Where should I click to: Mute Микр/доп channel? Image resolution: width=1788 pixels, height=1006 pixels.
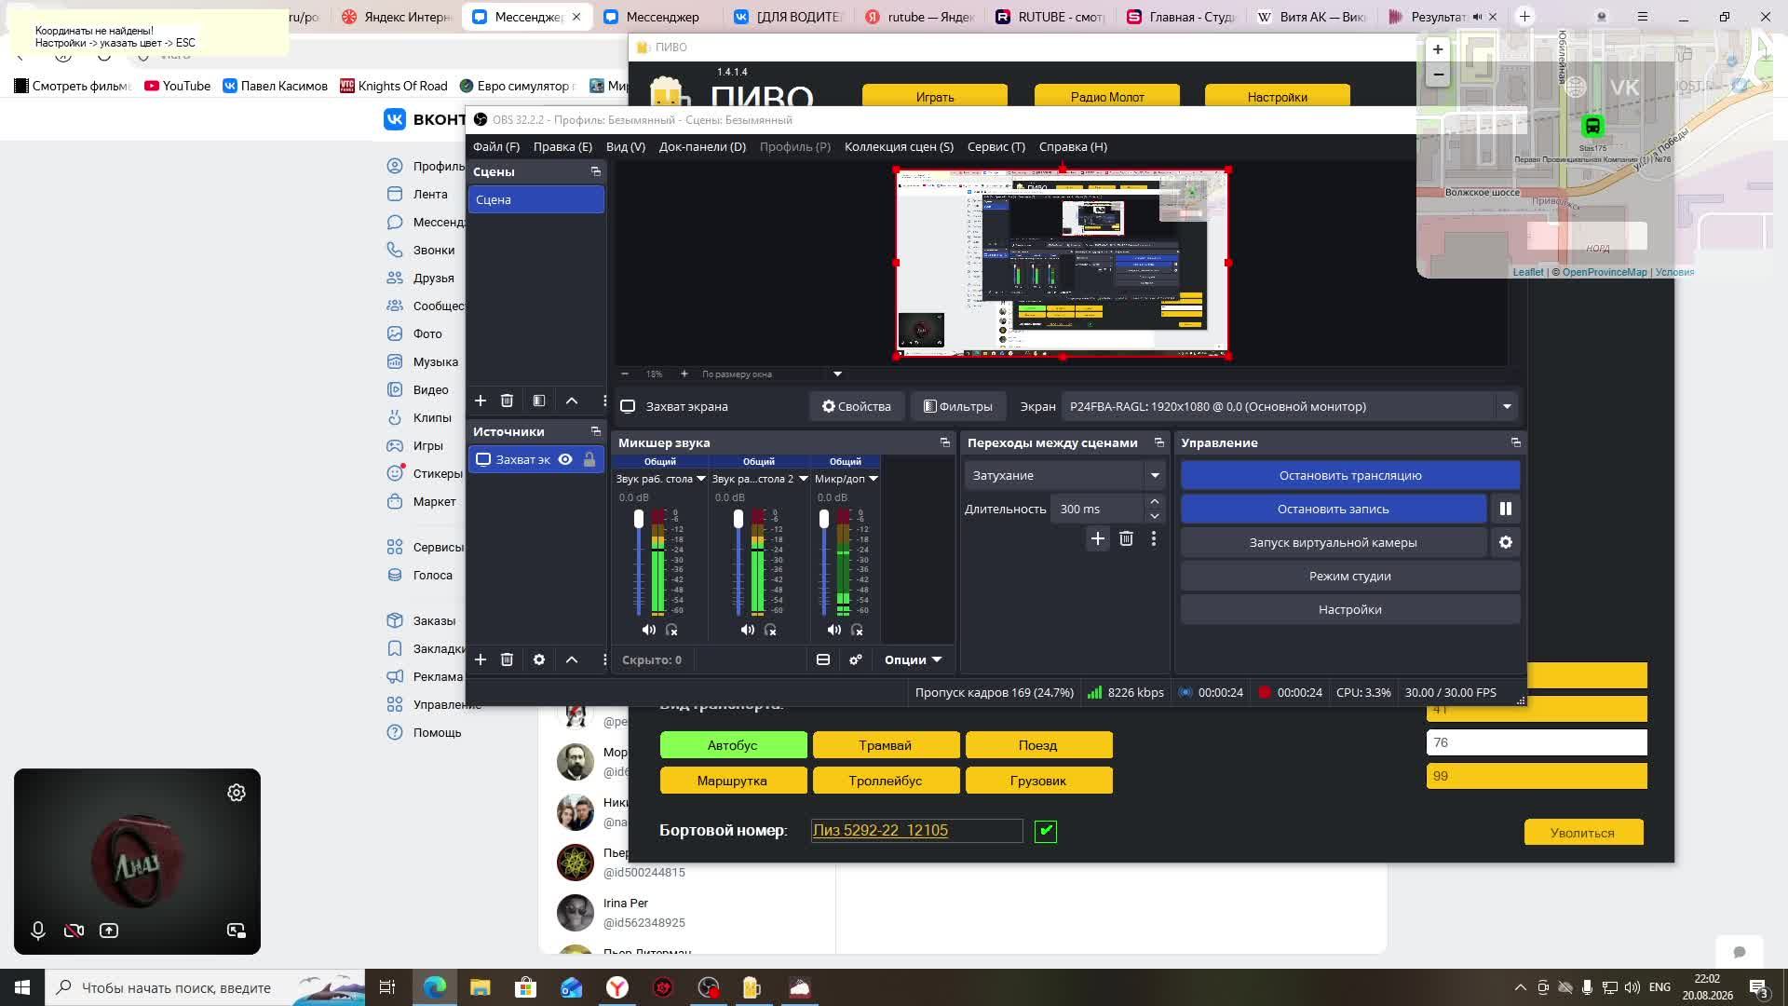(834, 630)
